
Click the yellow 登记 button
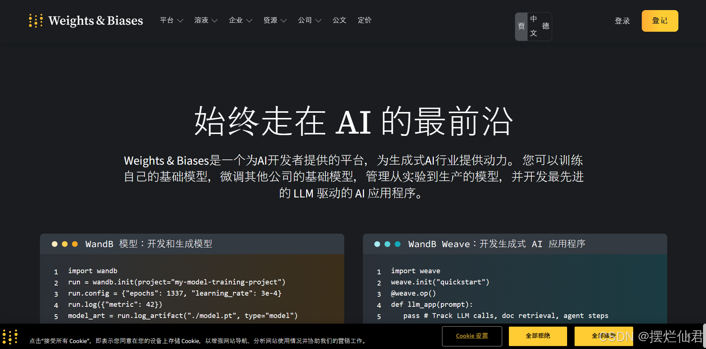(x=660, y=21)
